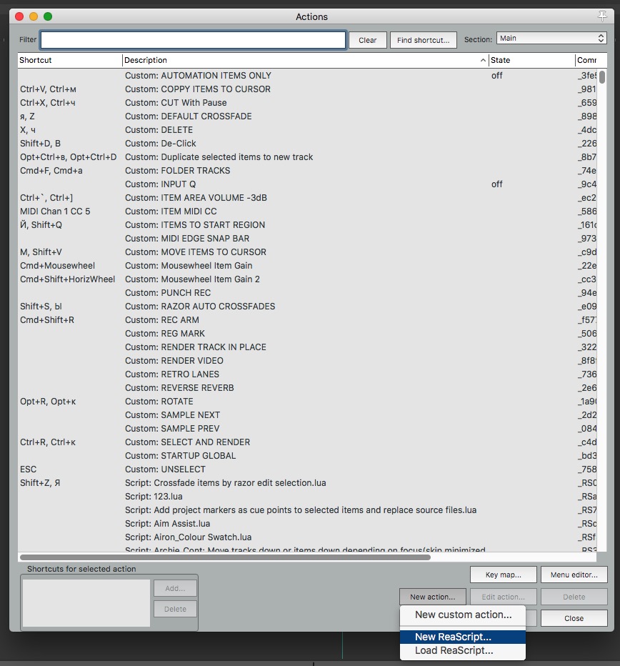Click the Find shortcut... button
This screenshot has height=666, width=620.
tap(423, 40)
